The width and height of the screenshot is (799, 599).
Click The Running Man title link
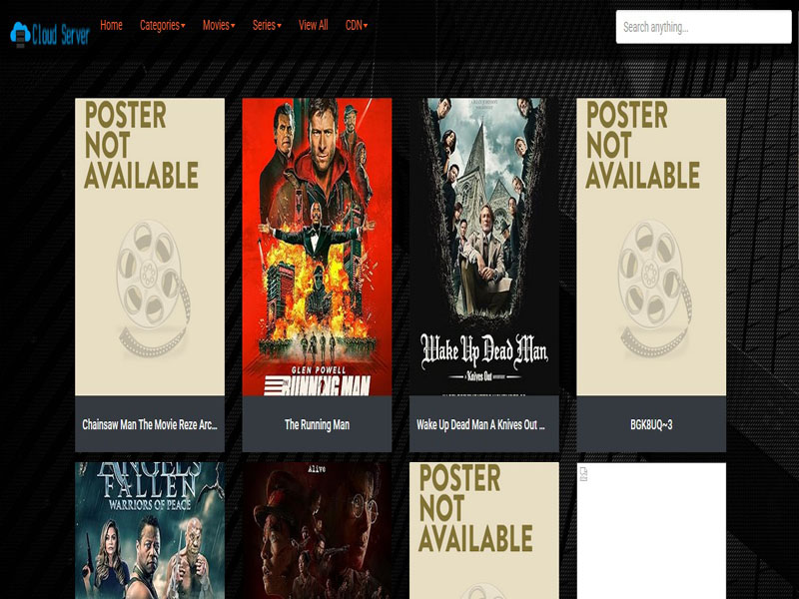click(317, 425)
